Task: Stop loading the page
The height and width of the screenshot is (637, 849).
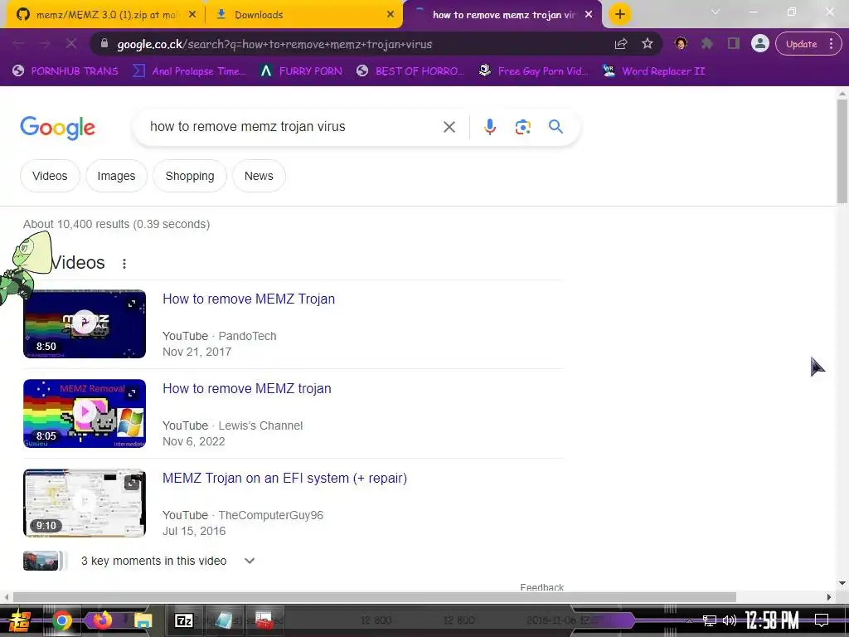Action: tap(71, 44)
